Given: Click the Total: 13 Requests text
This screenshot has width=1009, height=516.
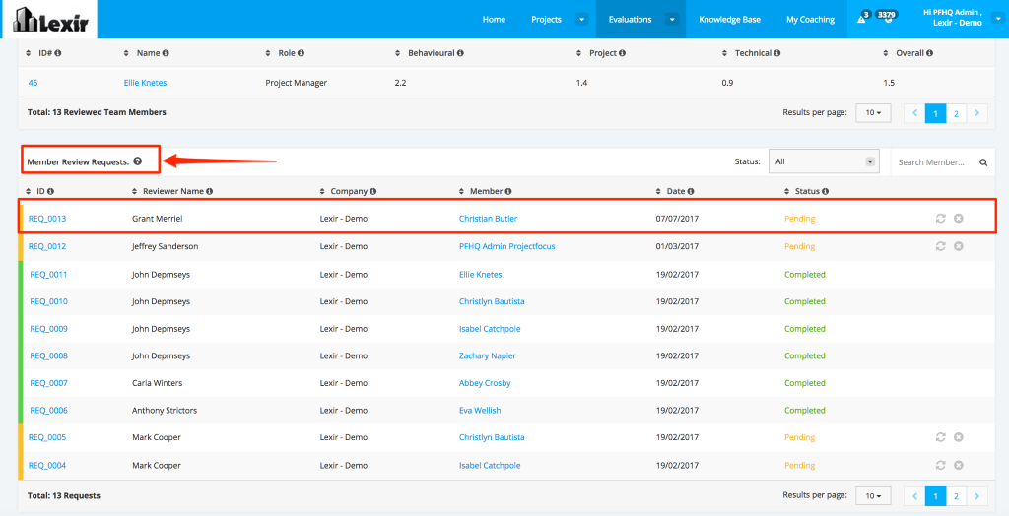Looking at the screenshot, I should point(64,496).
